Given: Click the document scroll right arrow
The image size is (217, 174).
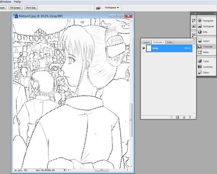Looking at the screenshot, I should pyautogui.click(x=127, y=170).
